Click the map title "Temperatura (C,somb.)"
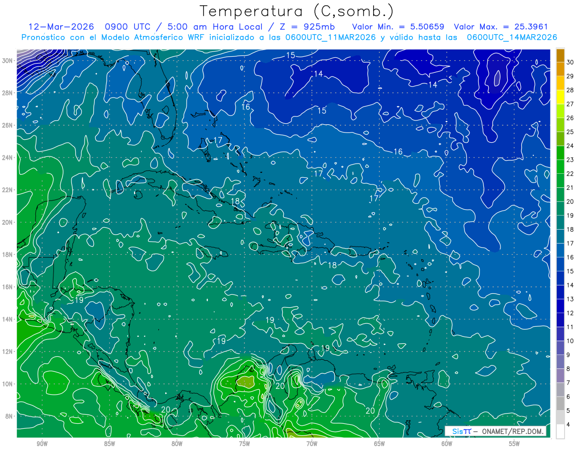Viewport: 583px width, 450px height. tap(297, 11)
